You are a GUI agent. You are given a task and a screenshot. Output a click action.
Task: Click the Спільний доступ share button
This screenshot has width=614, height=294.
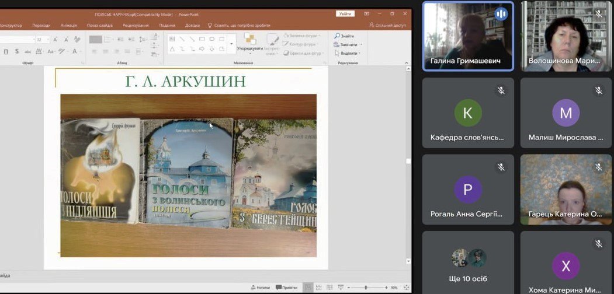click(388, 25)
